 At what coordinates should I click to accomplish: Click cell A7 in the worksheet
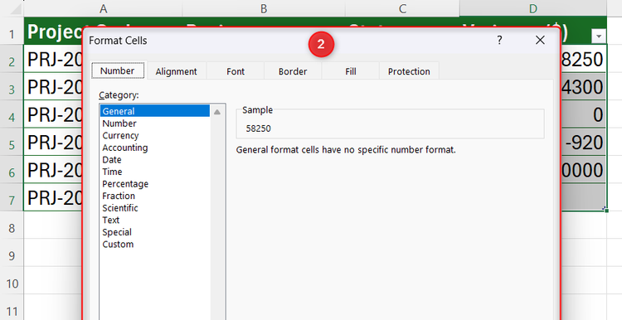coord(53,198)
